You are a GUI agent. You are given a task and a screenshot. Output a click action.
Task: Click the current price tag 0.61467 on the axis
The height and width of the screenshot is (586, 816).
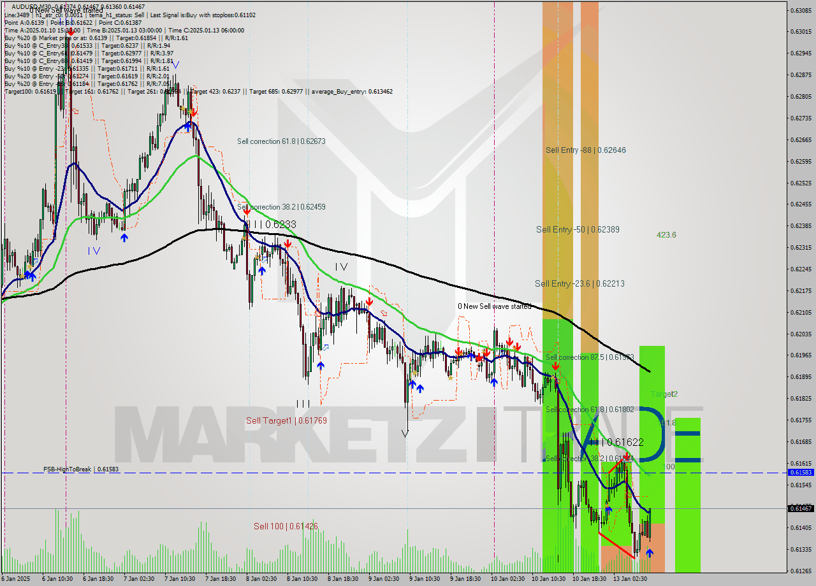(801, 508)
